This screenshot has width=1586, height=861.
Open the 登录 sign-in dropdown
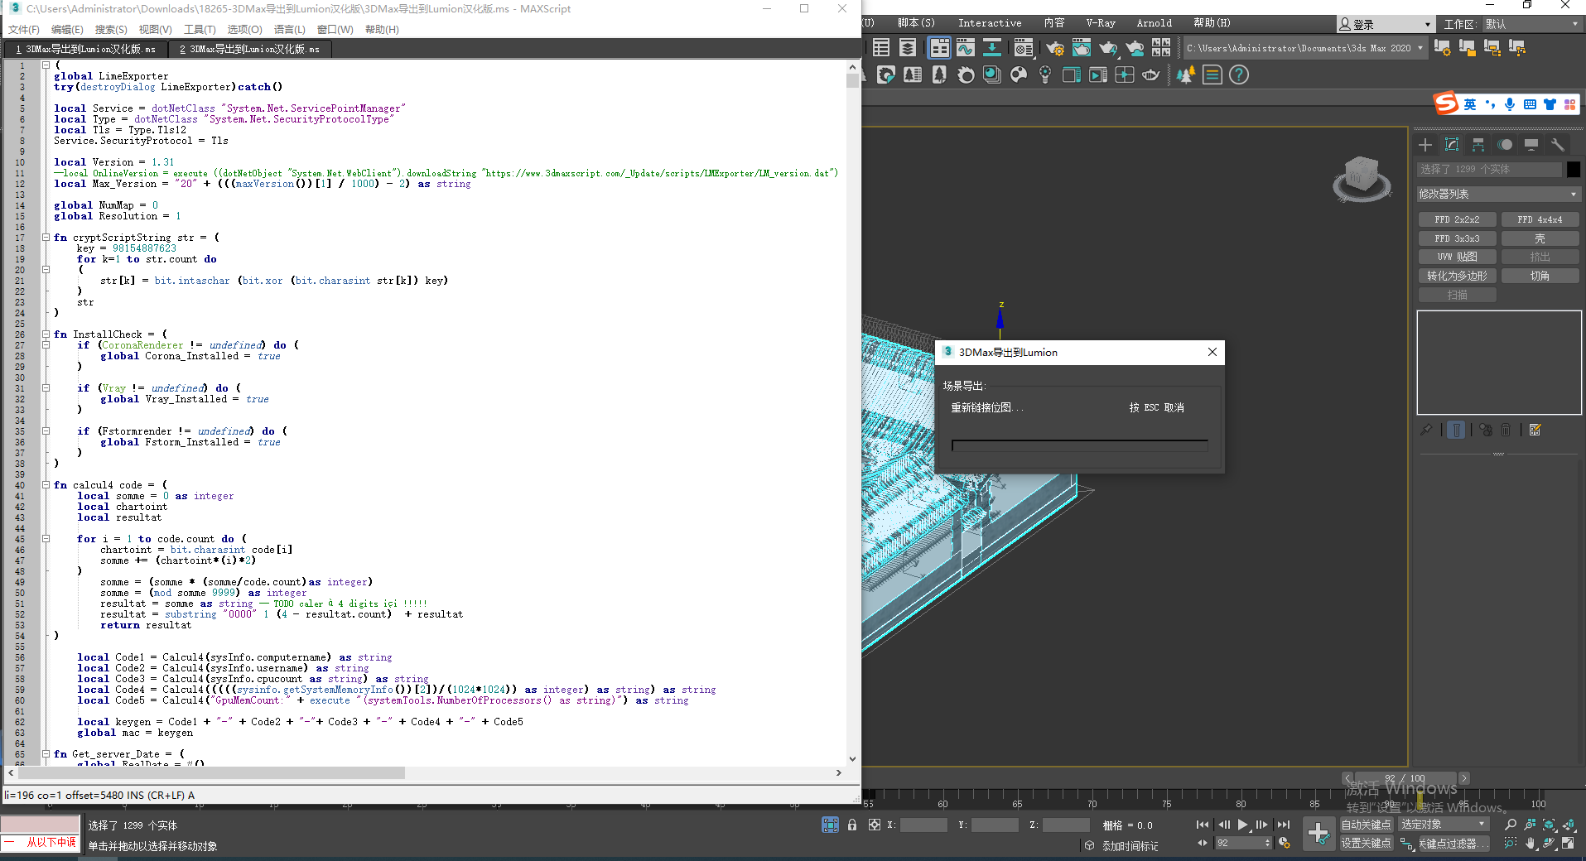(1385, 24)
